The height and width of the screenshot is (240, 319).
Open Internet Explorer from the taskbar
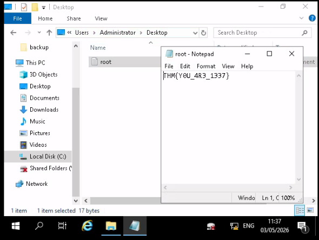coord(87,226)
